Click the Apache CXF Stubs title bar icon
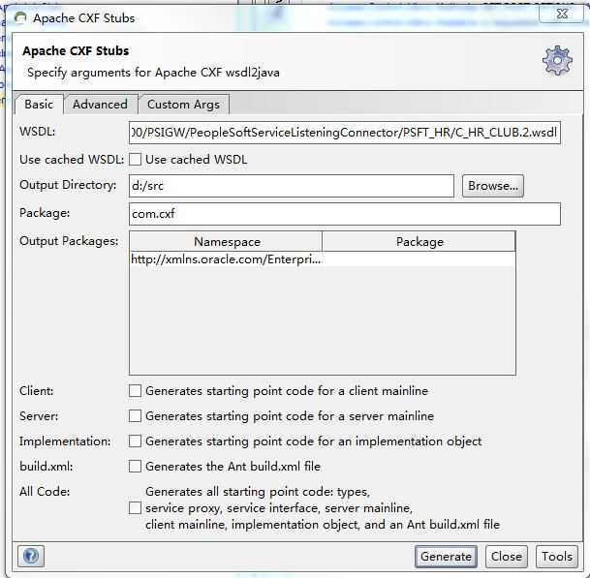Image resolution: width=590 pixels, height=578 pixels. click(x=20, y=18)
